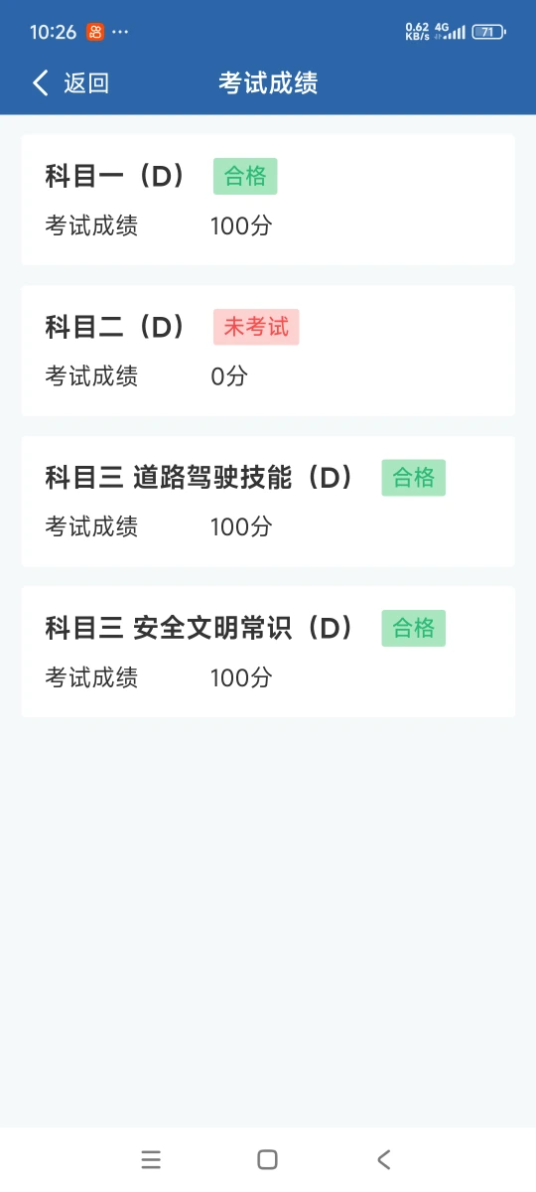The height and width of the screenshot is (1192, 536).
Task: Tap the battery indicator icon
Action: 488,32
